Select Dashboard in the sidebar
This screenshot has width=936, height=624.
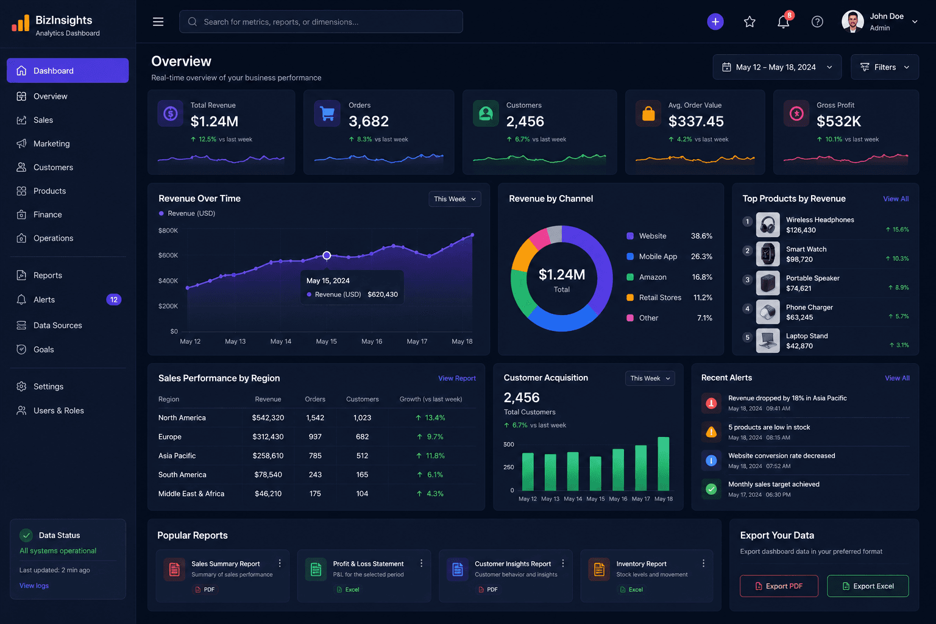[x=68, y=71]
